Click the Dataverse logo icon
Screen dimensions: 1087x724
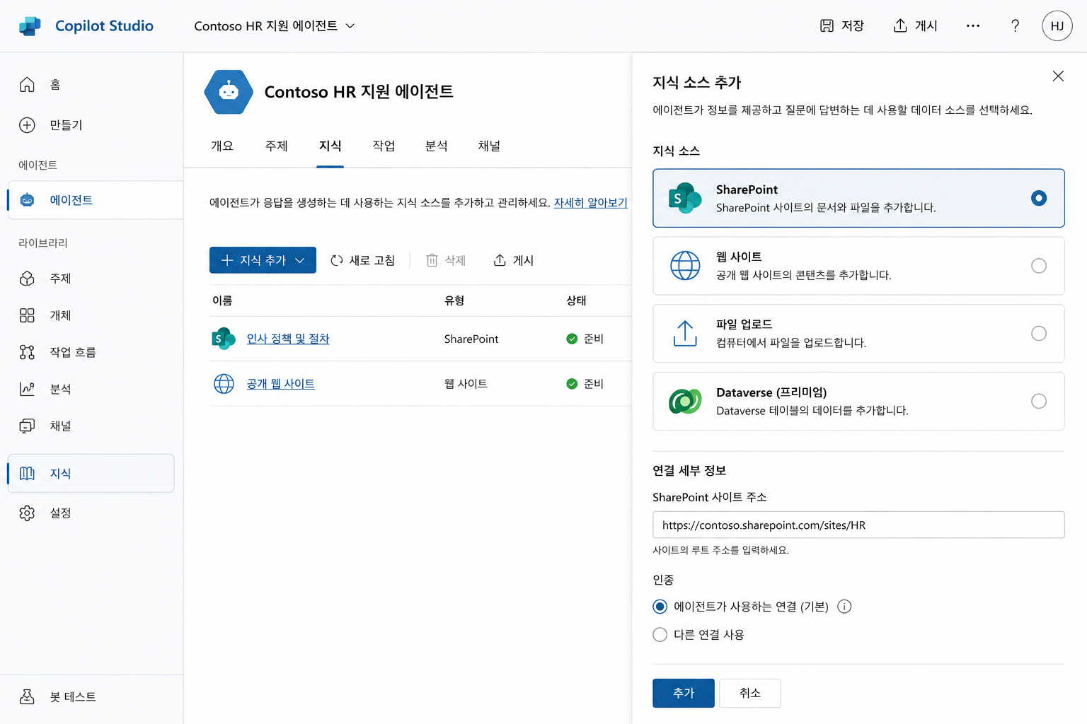coord(685,401)
